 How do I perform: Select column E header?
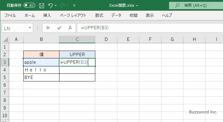(128, 39)
